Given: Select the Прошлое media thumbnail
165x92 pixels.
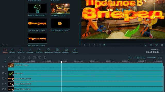Looking at the screenshot, I should [37, 39].
